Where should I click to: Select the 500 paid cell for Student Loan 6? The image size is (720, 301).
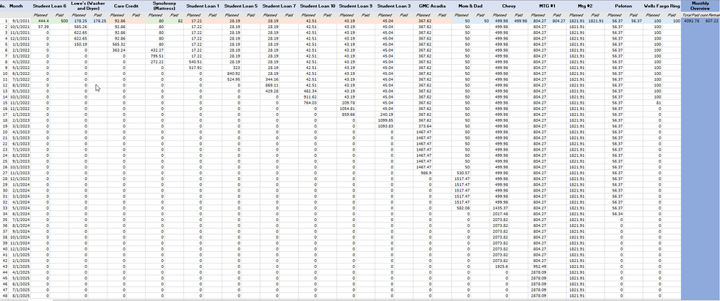click(60, 21)
